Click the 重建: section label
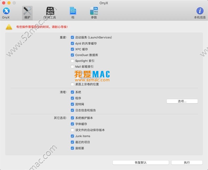 (x=63, y=37)
